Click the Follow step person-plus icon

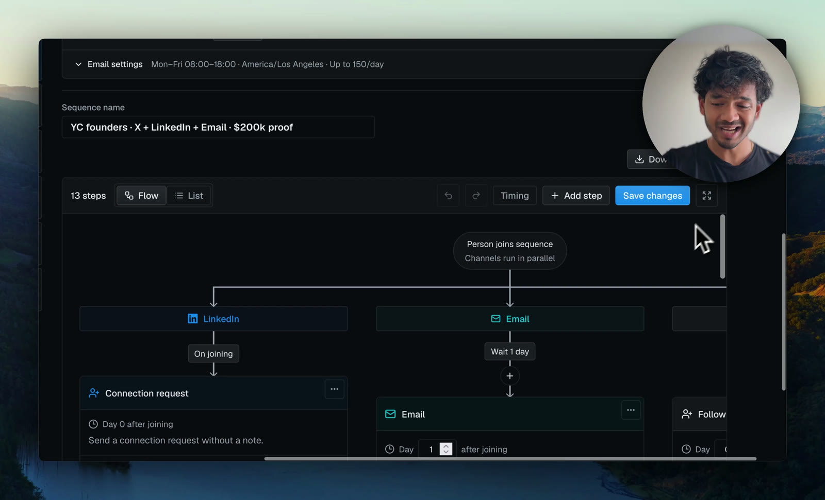[687, 415]
